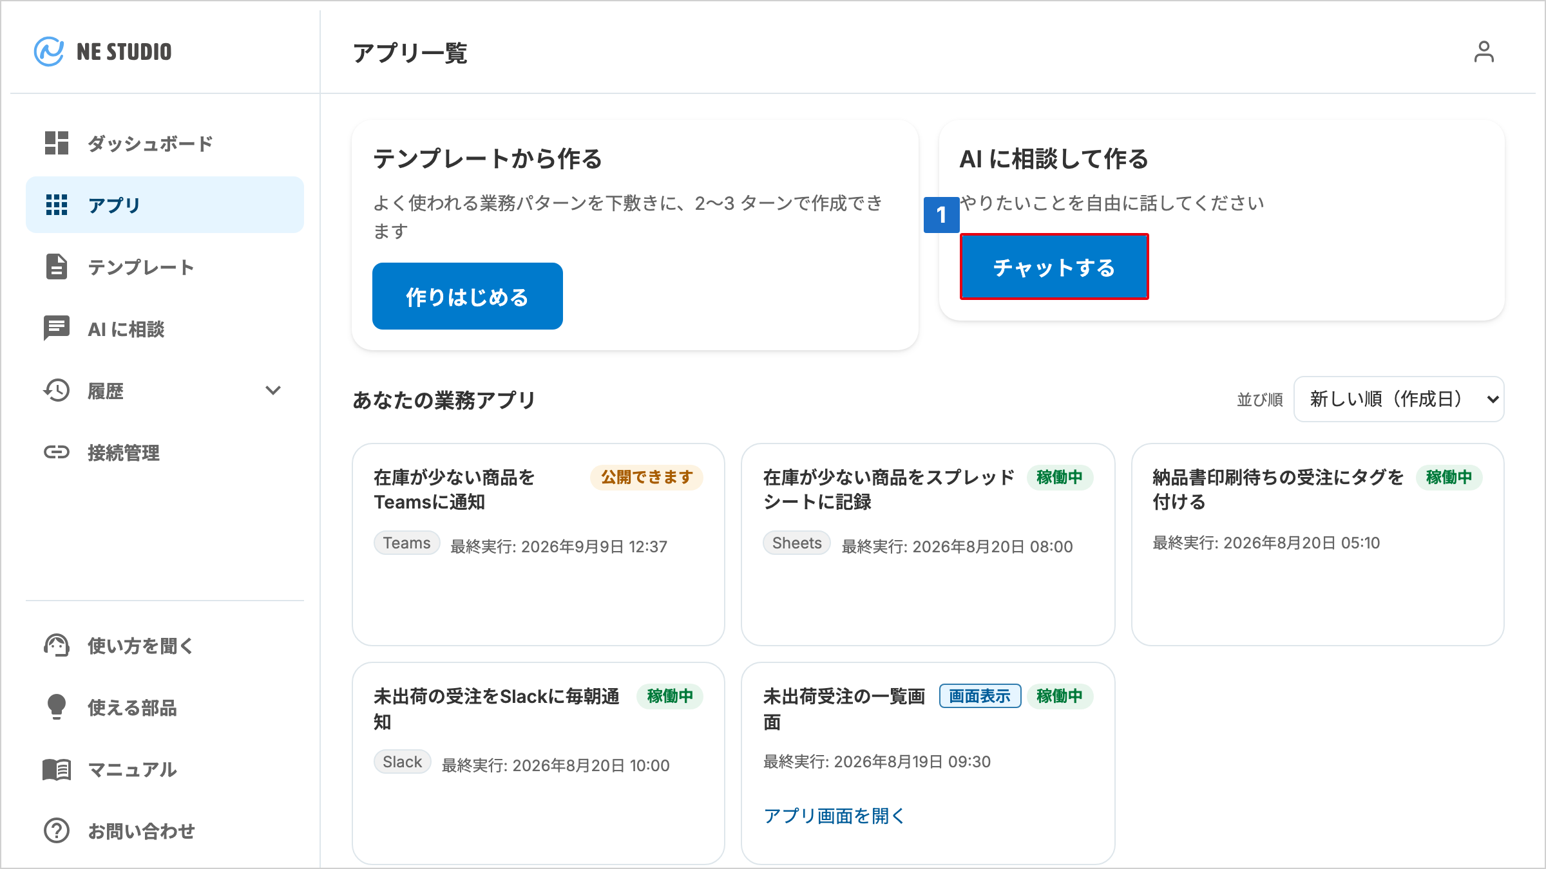1546x869 pixels.
Task: Open the 未出荷受注の一覧画面 card title
Action: tap(845, 709)
